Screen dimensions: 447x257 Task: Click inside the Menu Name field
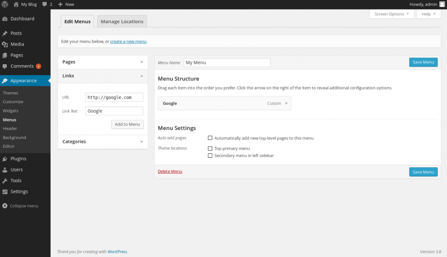click(x=227, y=62)
